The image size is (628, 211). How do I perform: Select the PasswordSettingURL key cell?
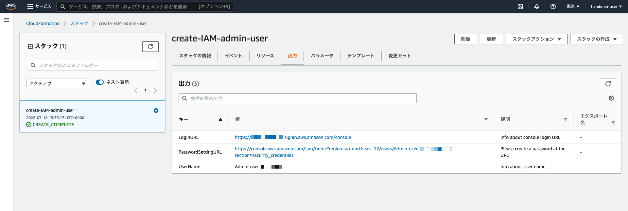coord(200,152)
